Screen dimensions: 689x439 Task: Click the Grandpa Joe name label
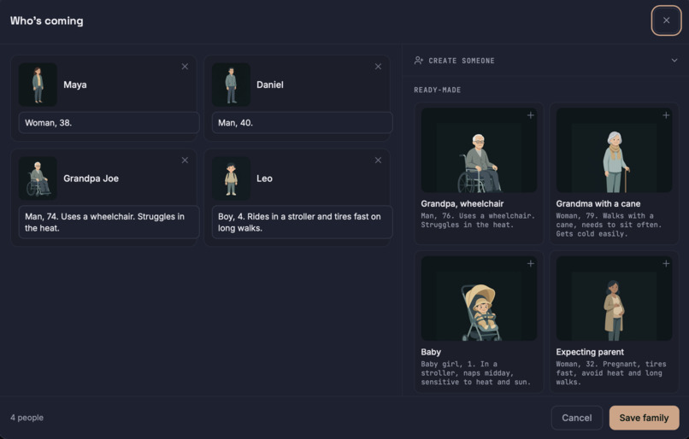point(91,179)
